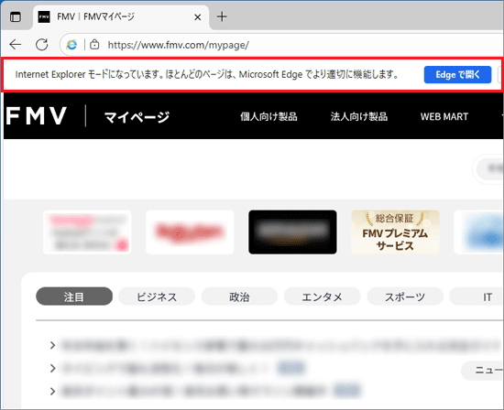Open a new tab with the plus button
This screenshot has width=504, height=410.
tap(222, 16)
